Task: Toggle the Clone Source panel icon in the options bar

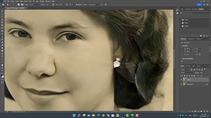Action: [x=22, y=5]
